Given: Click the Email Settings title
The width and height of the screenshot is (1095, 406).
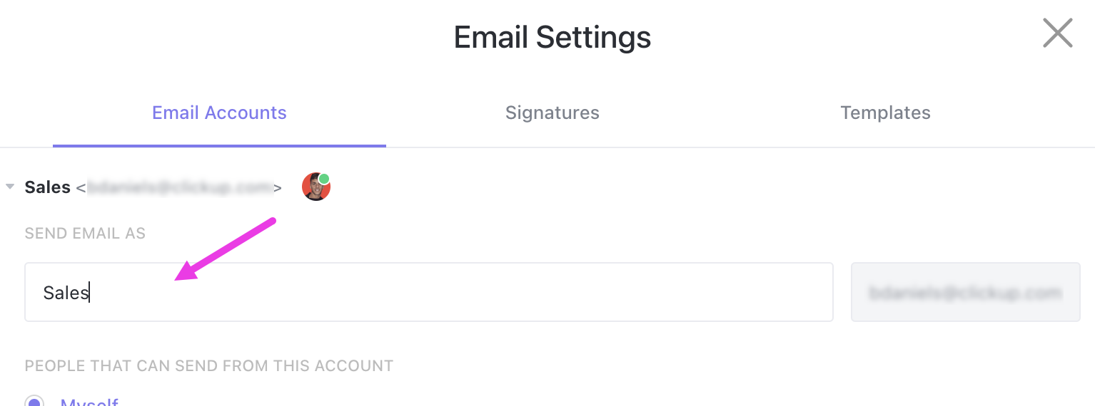Looking at the screenshot, I should pos(552,37).
